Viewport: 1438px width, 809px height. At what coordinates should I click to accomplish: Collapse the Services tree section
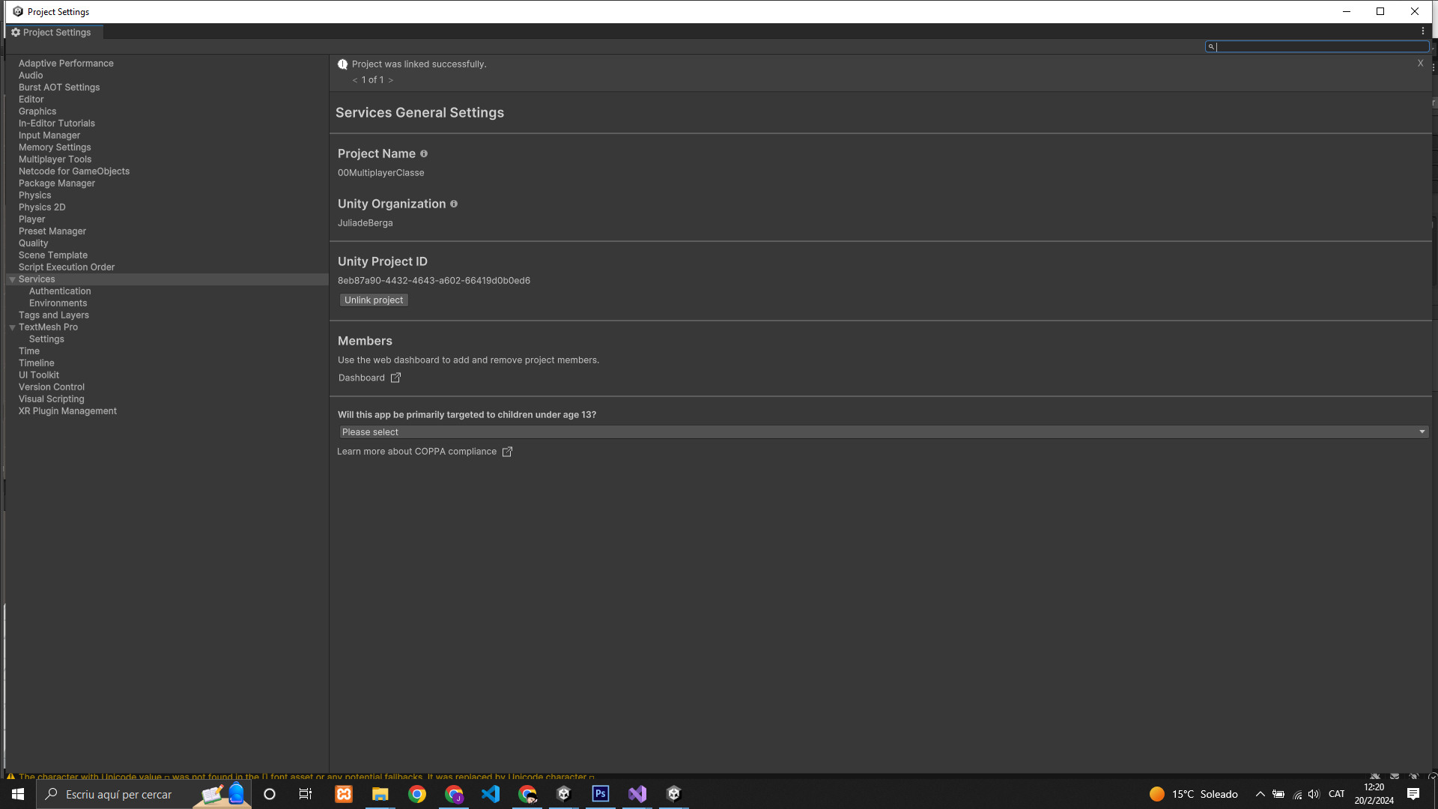point(12,279)
